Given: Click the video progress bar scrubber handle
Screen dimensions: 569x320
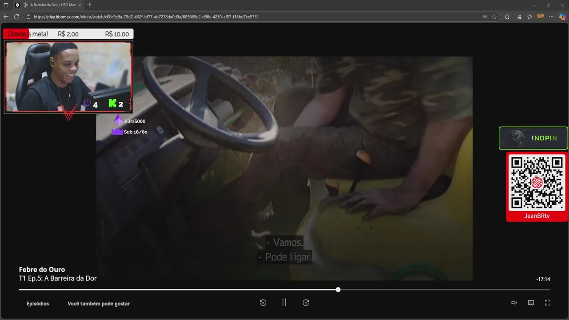Looking at the screenshot, I should click(338, 290).
